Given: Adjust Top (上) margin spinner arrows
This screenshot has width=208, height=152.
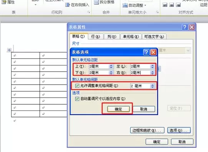Looking at the screenshot, I should click(x=111, y=66).
